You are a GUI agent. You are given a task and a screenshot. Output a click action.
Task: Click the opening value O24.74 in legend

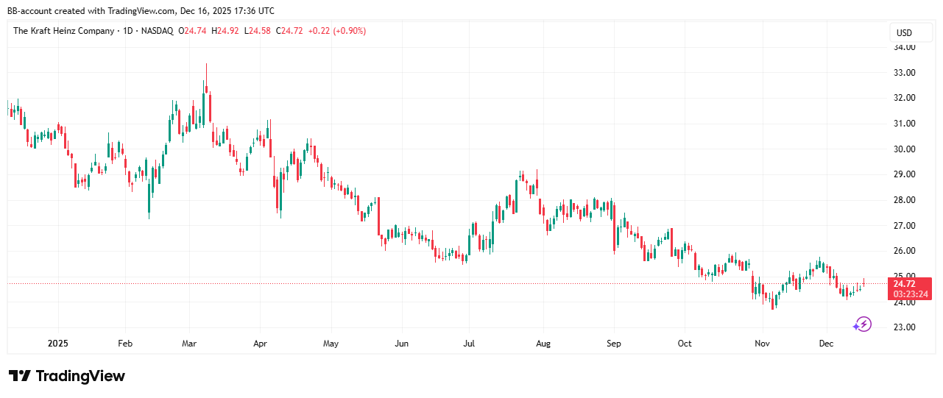pyautogui.click(x=194, y=31)
